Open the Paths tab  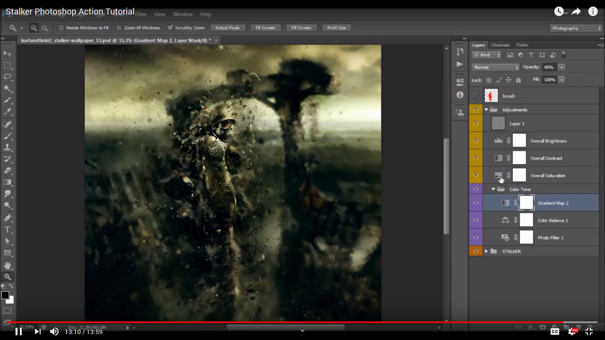point(522,45)
